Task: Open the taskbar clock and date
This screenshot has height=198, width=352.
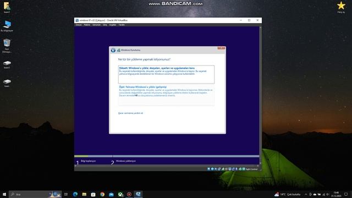Action: click(336, 194)
